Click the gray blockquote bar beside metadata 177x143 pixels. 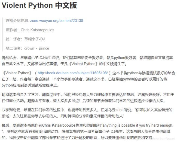[x=2, y=34]
